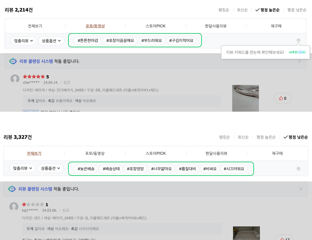Viewport: 312px width, 240px height.
Task: Open 스토어PICK tab in the 2,214 reviews section
Action: pos(155,26)
